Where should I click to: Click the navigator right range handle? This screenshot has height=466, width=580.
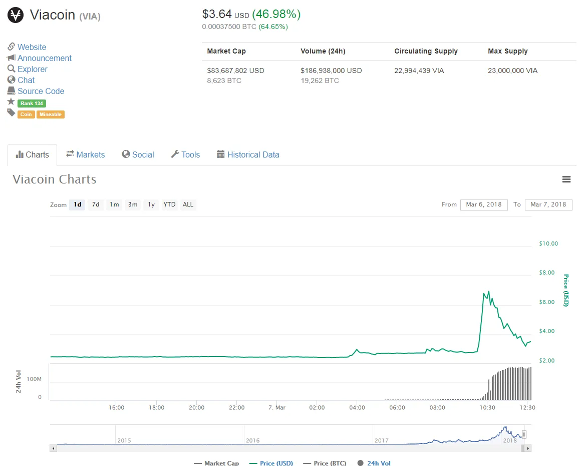pos(524,434)
